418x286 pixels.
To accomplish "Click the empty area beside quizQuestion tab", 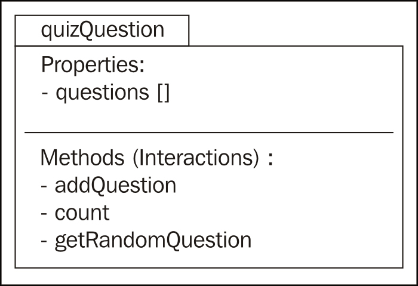I will pos(296,30).
